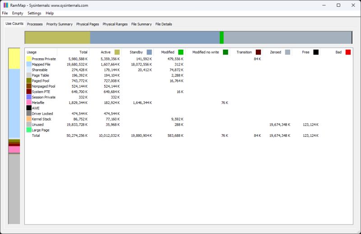Screen dimensions: 361x234
Task: Click the Zeroed column header label
Action: [275, 52]
